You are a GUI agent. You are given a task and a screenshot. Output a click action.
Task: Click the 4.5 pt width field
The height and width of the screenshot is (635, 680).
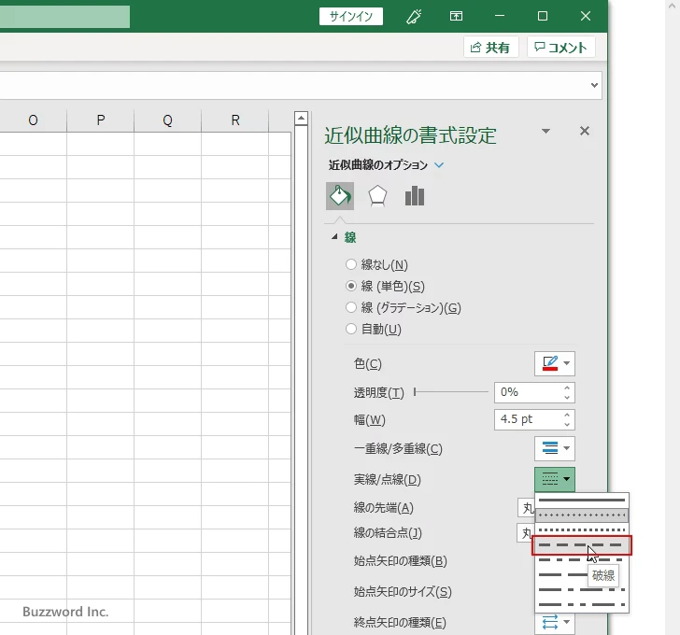click(x=528, y=419)
